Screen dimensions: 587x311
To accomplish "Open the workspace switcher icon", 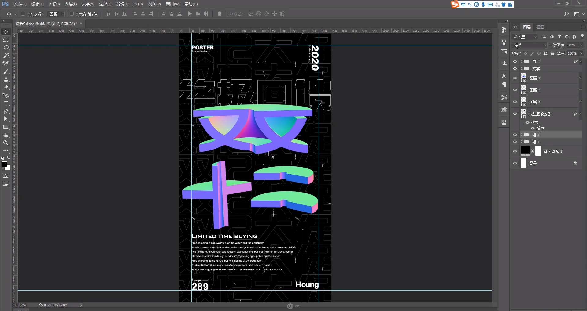I will [577, 14].
